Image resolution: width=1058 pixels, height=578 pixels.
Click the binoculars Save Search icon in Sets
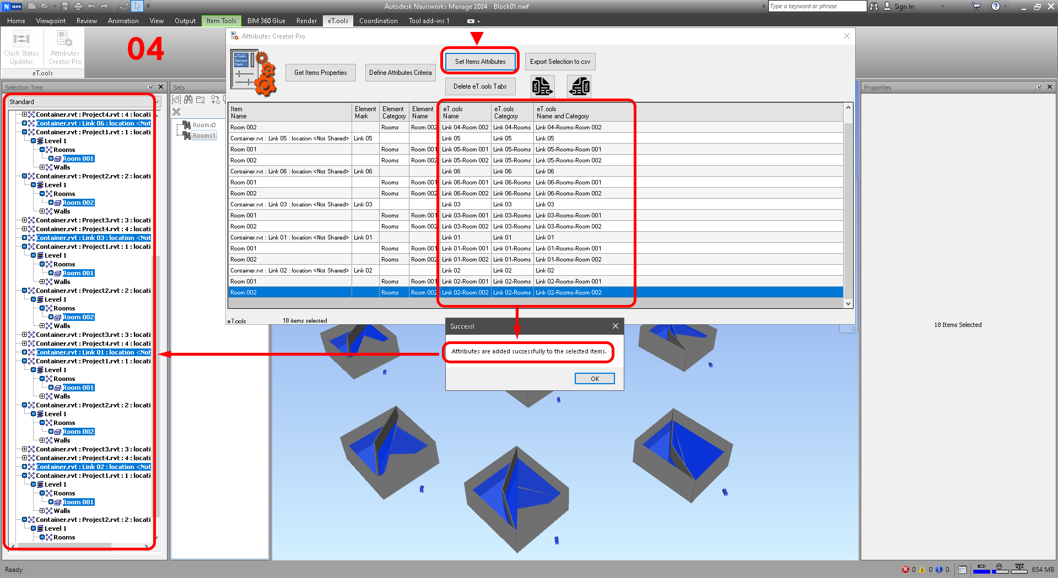[188, 100]
